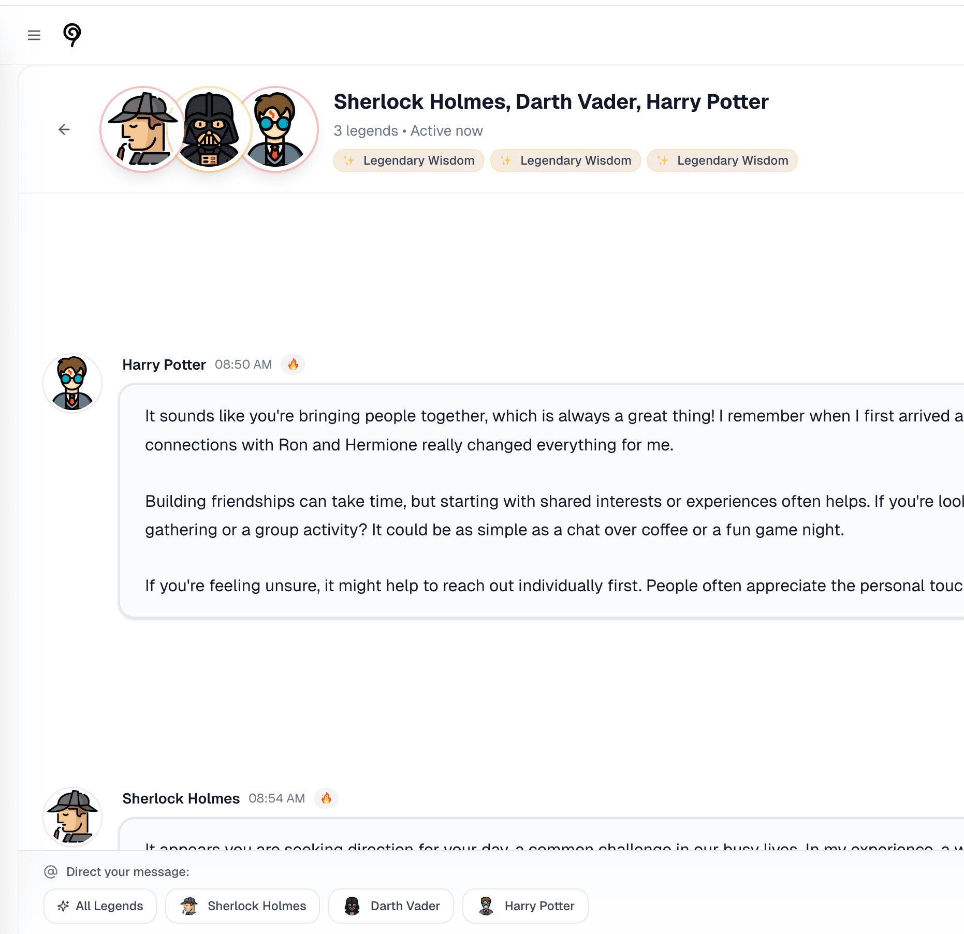964x934 pixels.
Task: Direct message to Sherlock Holmes
Action: 243,906
